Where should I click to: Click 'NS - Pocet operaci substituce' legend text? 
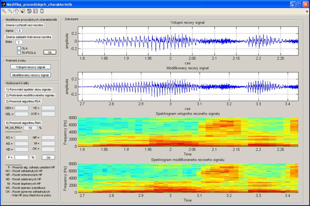[25, 188]
